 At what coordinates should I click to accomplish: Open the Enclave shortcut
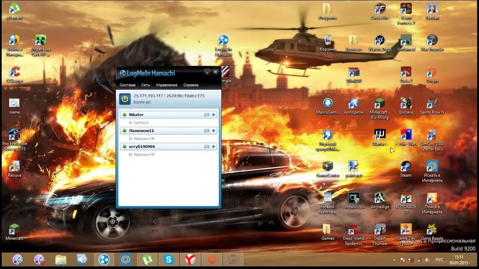point(406,106)
